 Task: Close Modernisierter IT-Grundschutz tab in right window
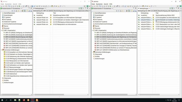coord(112,8)
